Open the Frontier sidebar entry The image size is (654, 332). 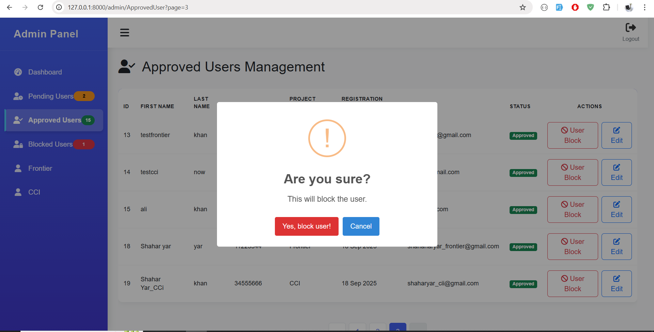coord(40,168)
